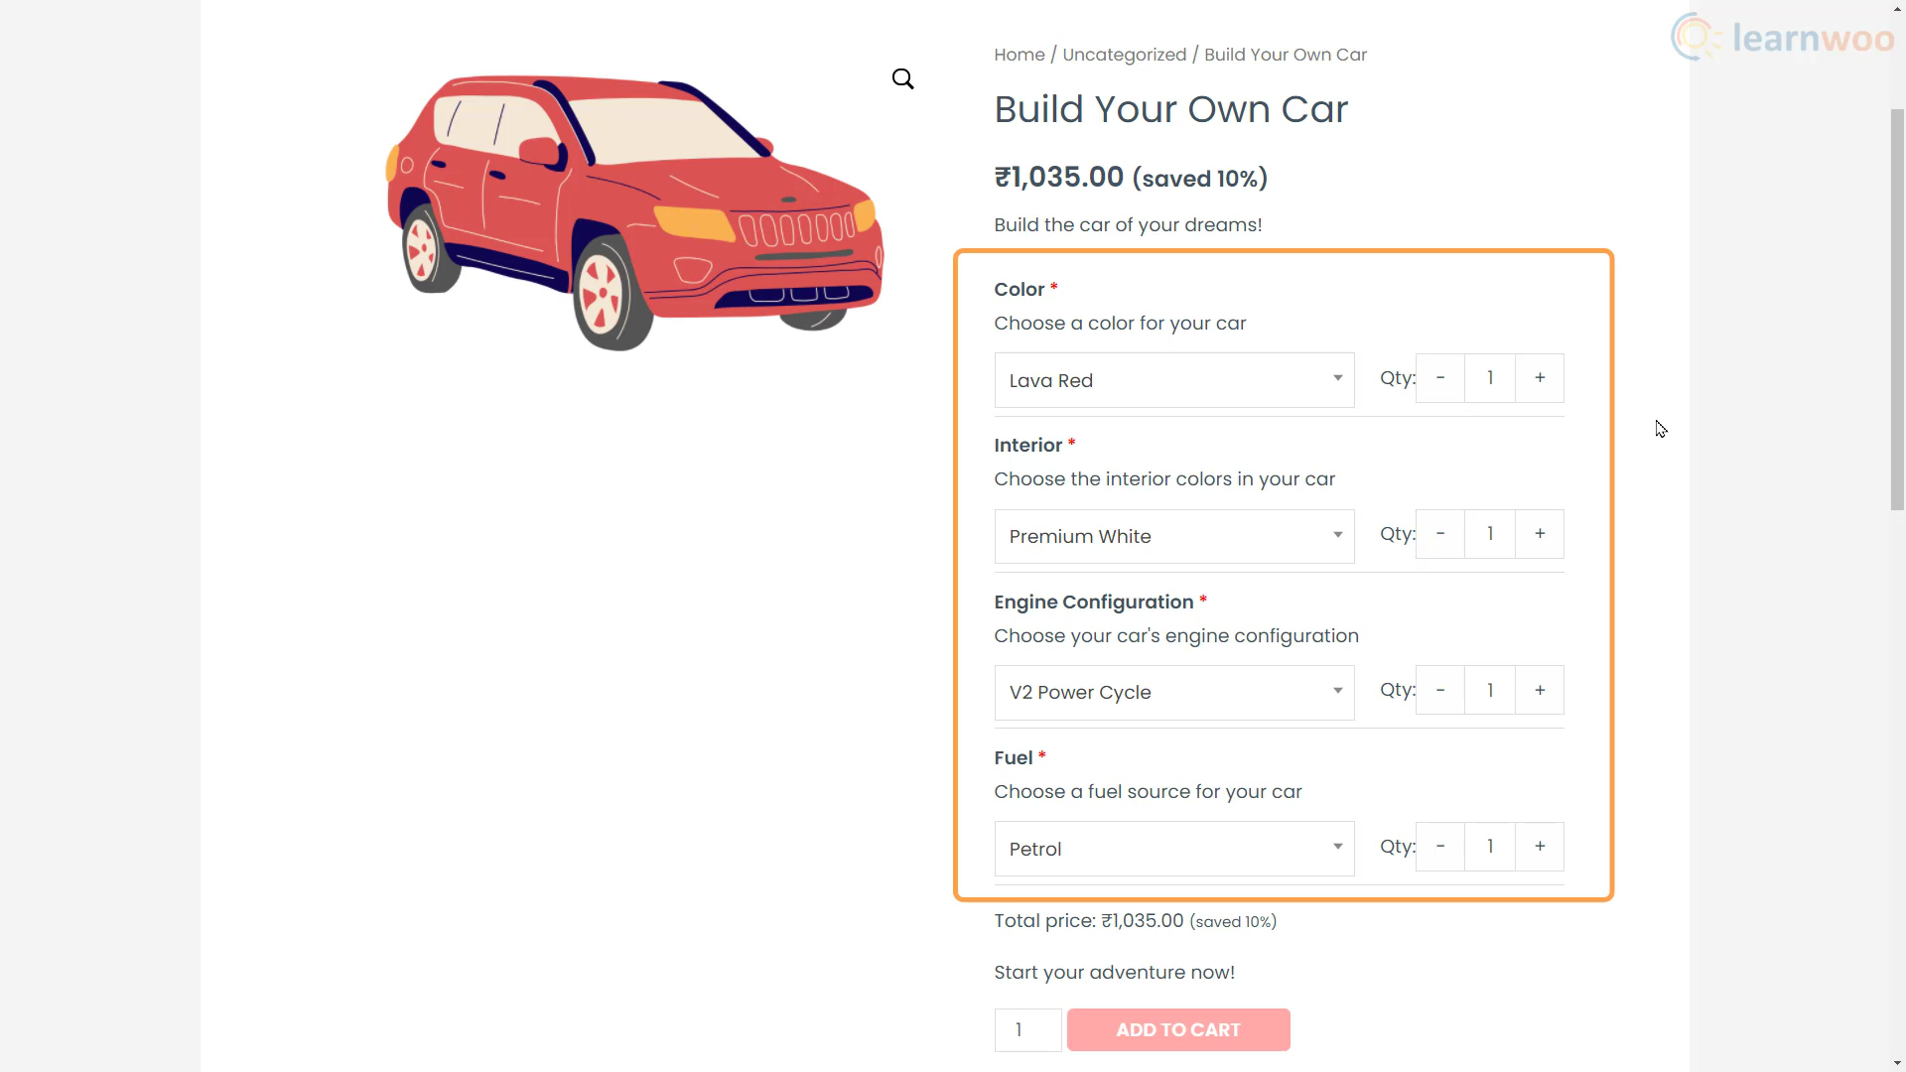Click the Uncategorized breadcrumb link
This screenshot has height=1072, width=1906.
[1125, 55]
